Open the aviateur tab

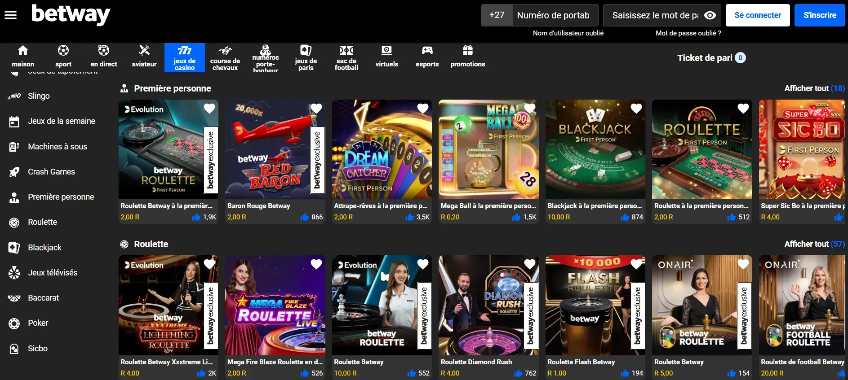[x=144, y=57]
